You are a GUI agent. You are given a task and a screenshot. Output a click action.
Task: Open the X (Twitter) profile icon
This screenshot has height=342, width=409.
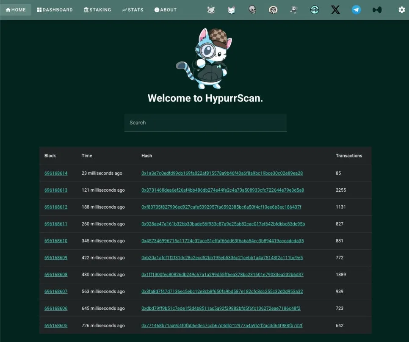tap(335, 10)
